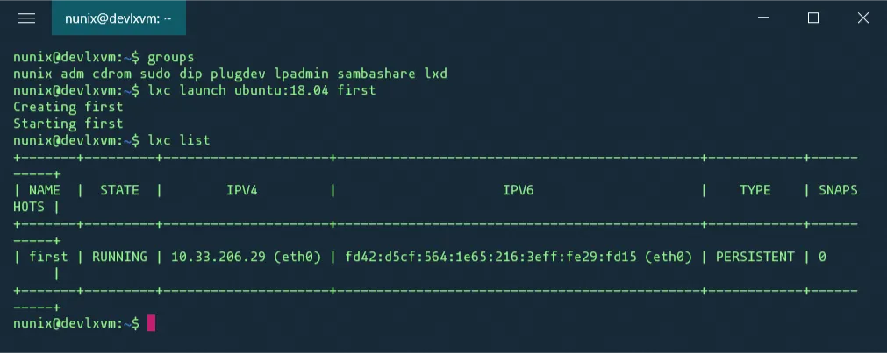Maximize the terminal window
The height and width of the screenshot is (353, 887).
(x=813, y=18)
